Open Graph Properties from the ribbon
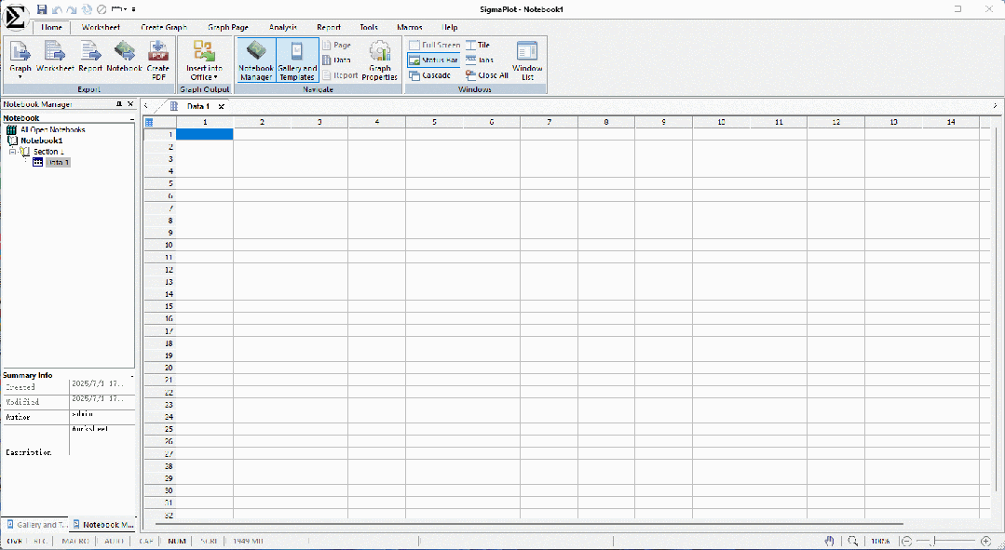This screenshot has width=1005, height=550. pyautogui.click(x=379, y=60)
